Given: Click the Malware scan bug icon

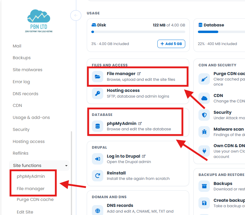Looking at the screenshot, I should coord(204,132).
